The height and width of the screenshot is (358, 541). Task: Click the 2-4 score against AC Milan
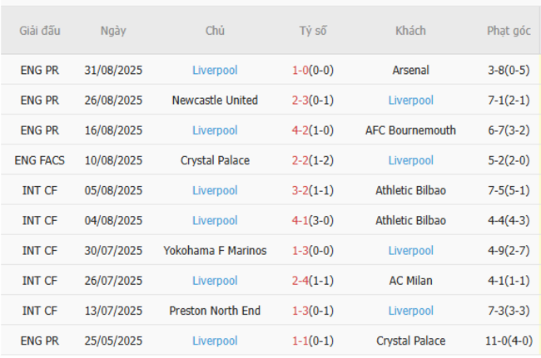[300, 281]
